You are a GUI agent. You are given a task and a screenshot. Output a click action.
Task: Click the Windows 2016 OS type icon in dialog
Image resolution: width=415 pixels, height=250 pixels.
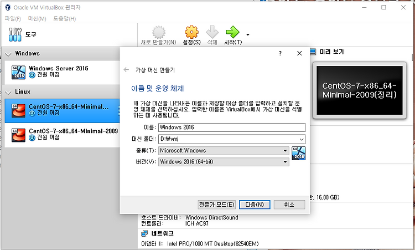tap(299, 153)
